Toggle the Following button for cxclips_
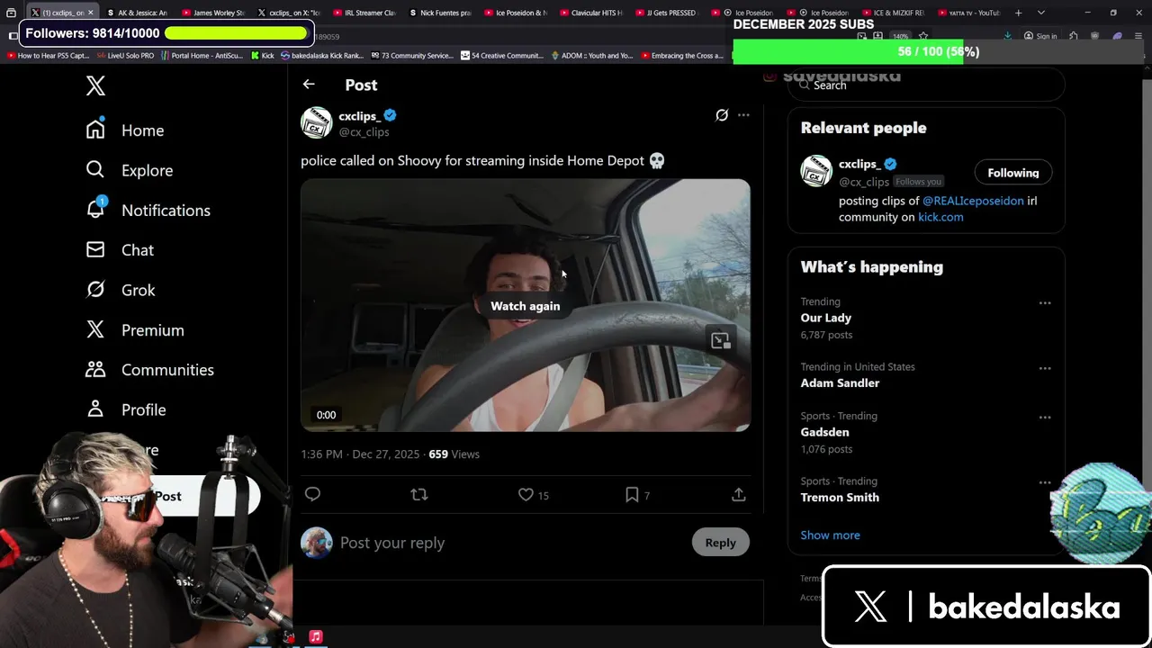Viewport: 1152px width, 648px height. (1012, 173)
